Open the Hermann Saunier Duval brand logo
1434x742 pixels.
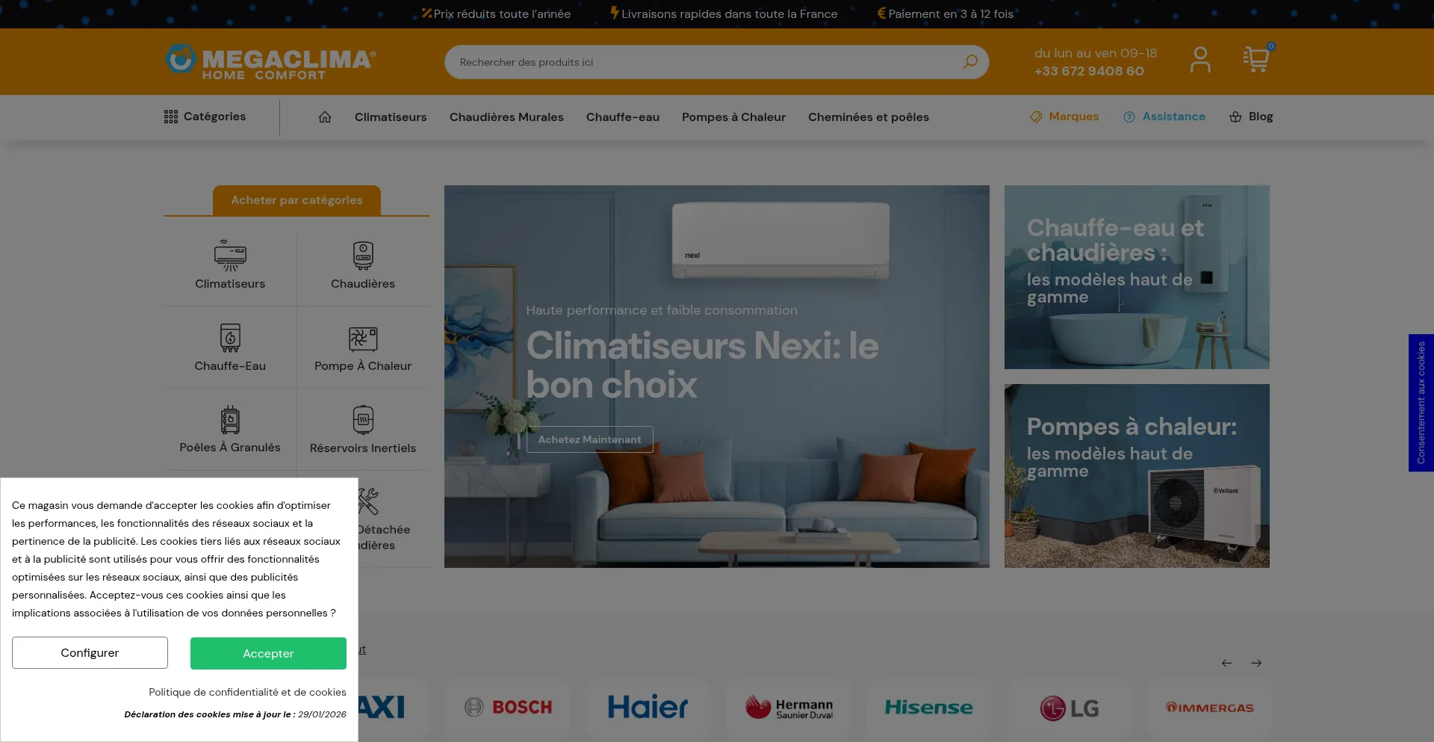(x=789, y=707)
